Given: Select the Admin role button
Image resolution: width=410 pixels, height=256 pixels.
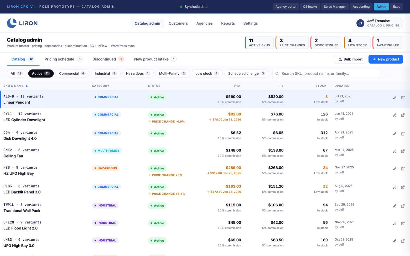Looking at the screenshot, I should pyautogui.click(x=381, y=7).
